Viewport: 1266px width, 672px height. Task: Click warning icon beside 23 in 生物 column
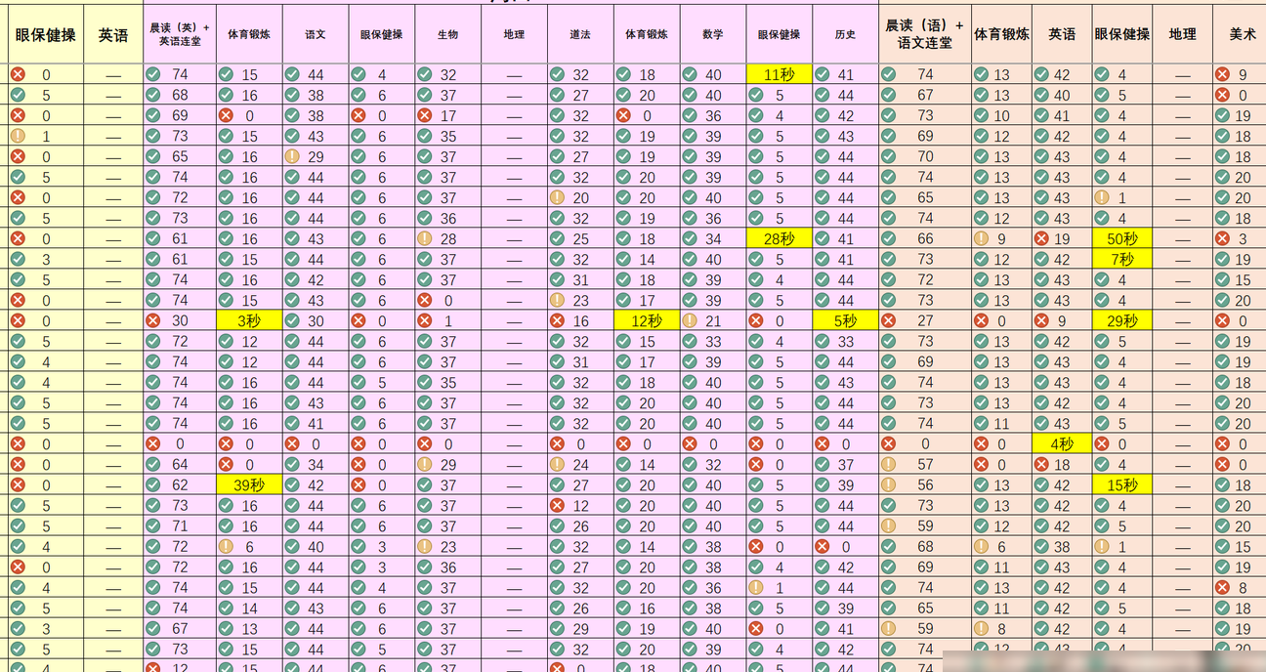tap(424, 546)
